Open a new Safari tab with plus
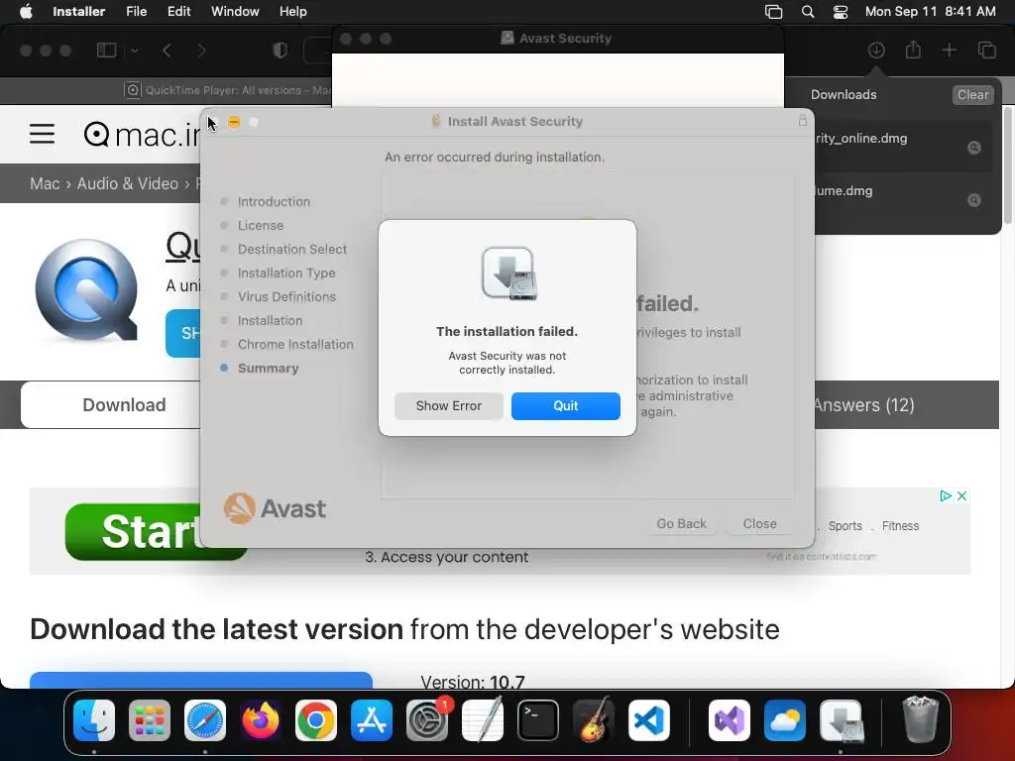 pos(949,50)
